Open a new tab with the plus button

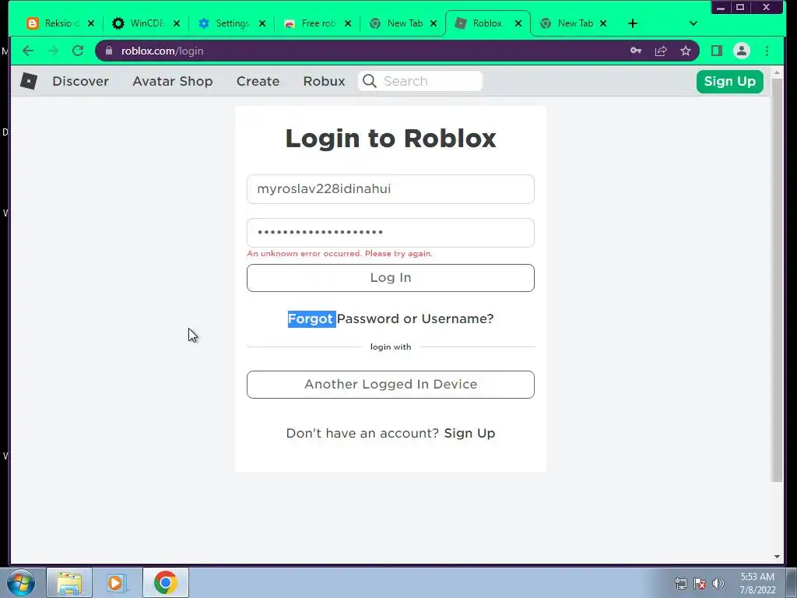pyautogui.click(x=632, y=23)
